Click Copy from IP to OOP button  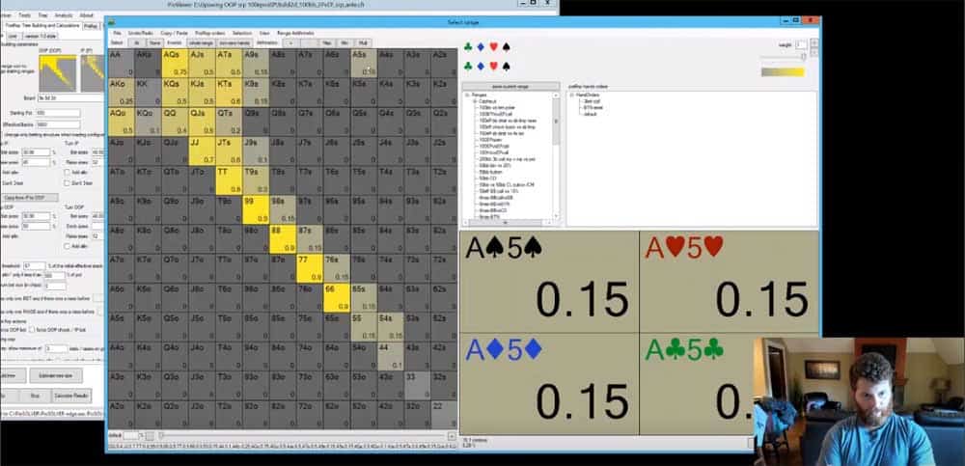coord(30,198)
